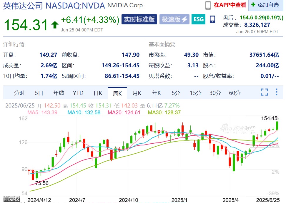
Task: Click the 2025/1 date axis label
Action: [x=179, y=200]
